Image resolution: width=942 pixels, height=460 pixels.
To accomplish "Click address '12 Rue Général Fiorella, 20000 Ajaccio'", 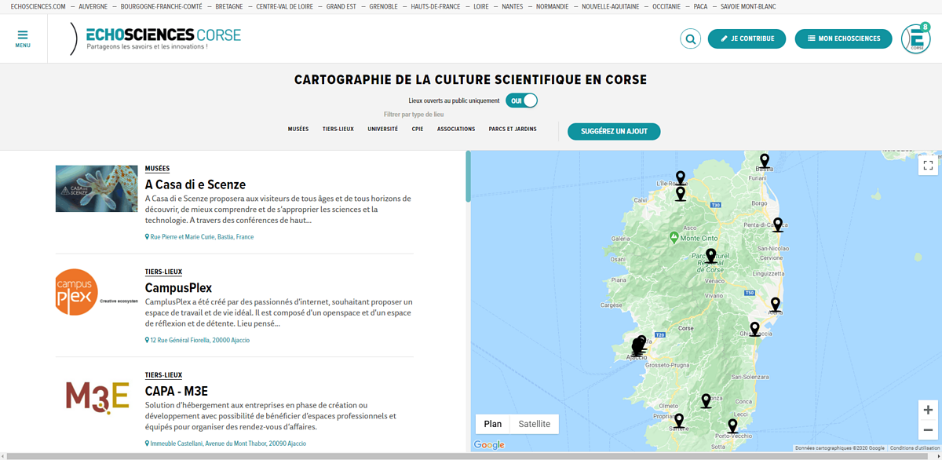I will point(198,340).
